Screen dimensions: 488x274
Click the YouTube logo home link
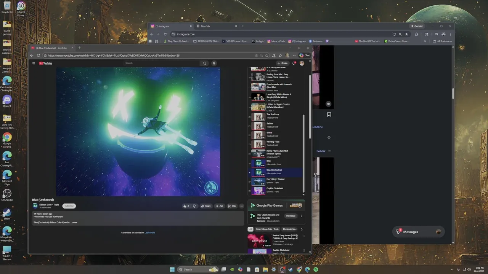(x=45, y=63)
